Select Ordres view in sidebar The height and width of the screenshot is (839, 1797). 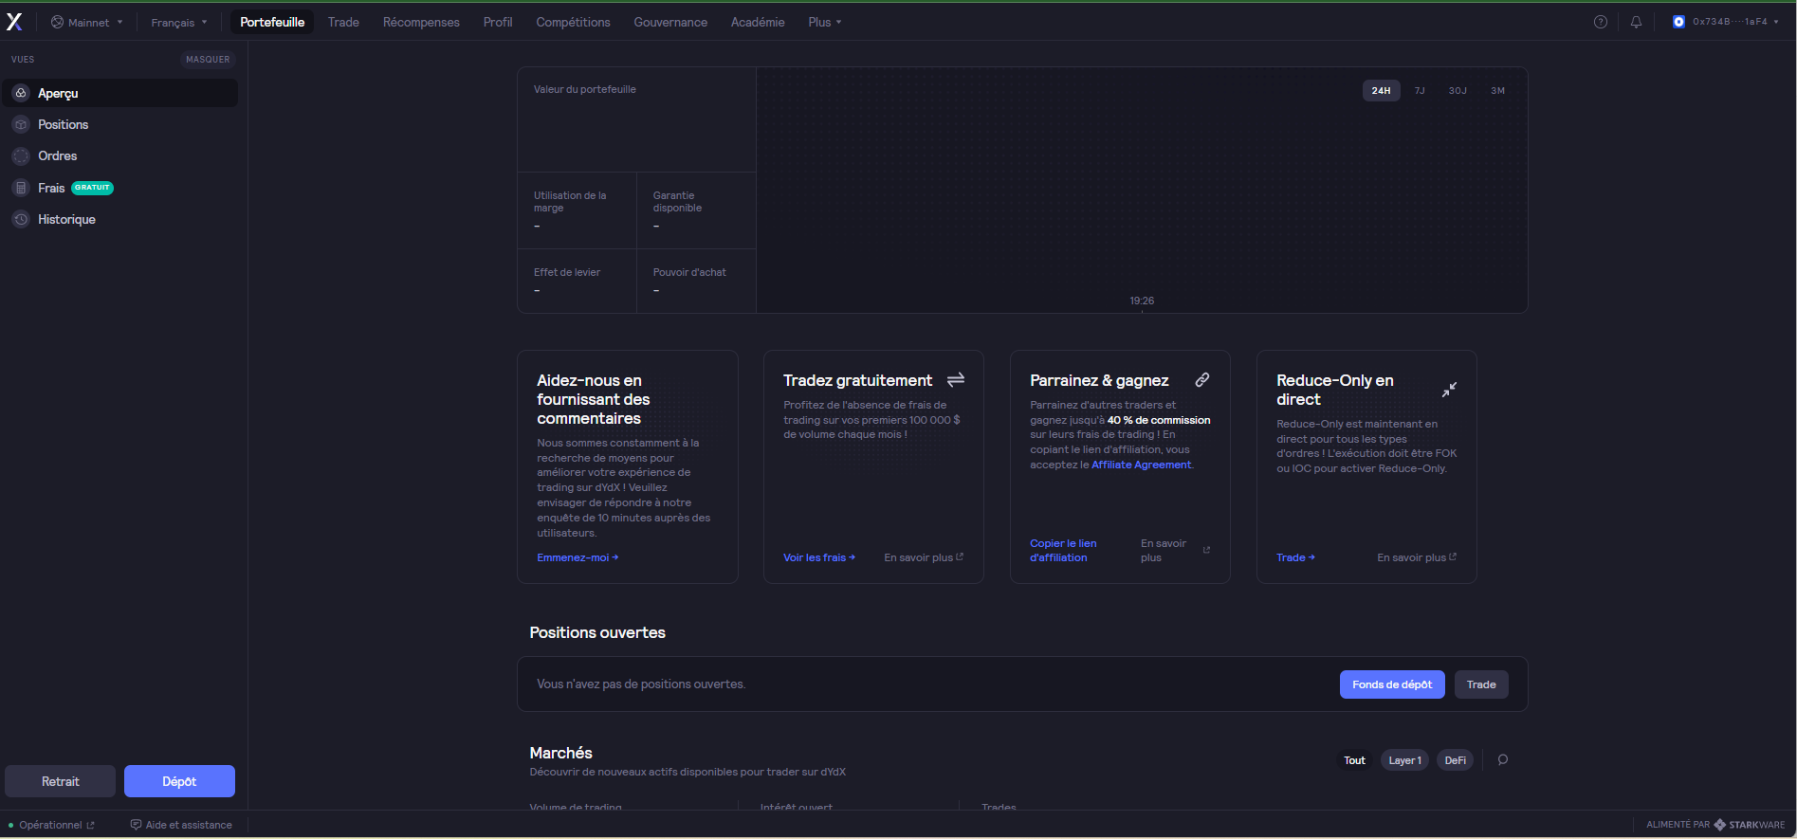pyautogui.click(x=120, y=155)
